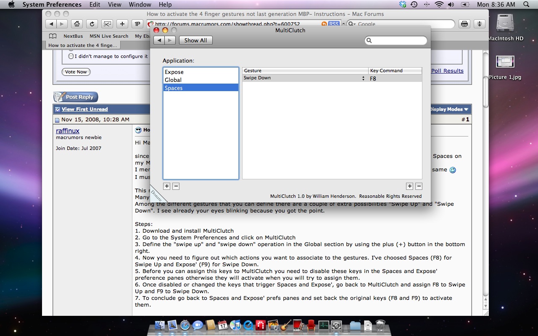Open the Window menu
Screen dimensions: 538x336
140,5
